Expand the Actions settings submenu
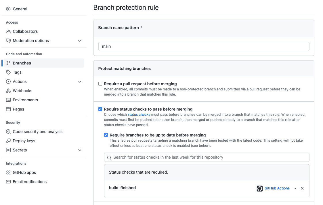The height and width of the screenshot is (205, 323). (80, 82)
